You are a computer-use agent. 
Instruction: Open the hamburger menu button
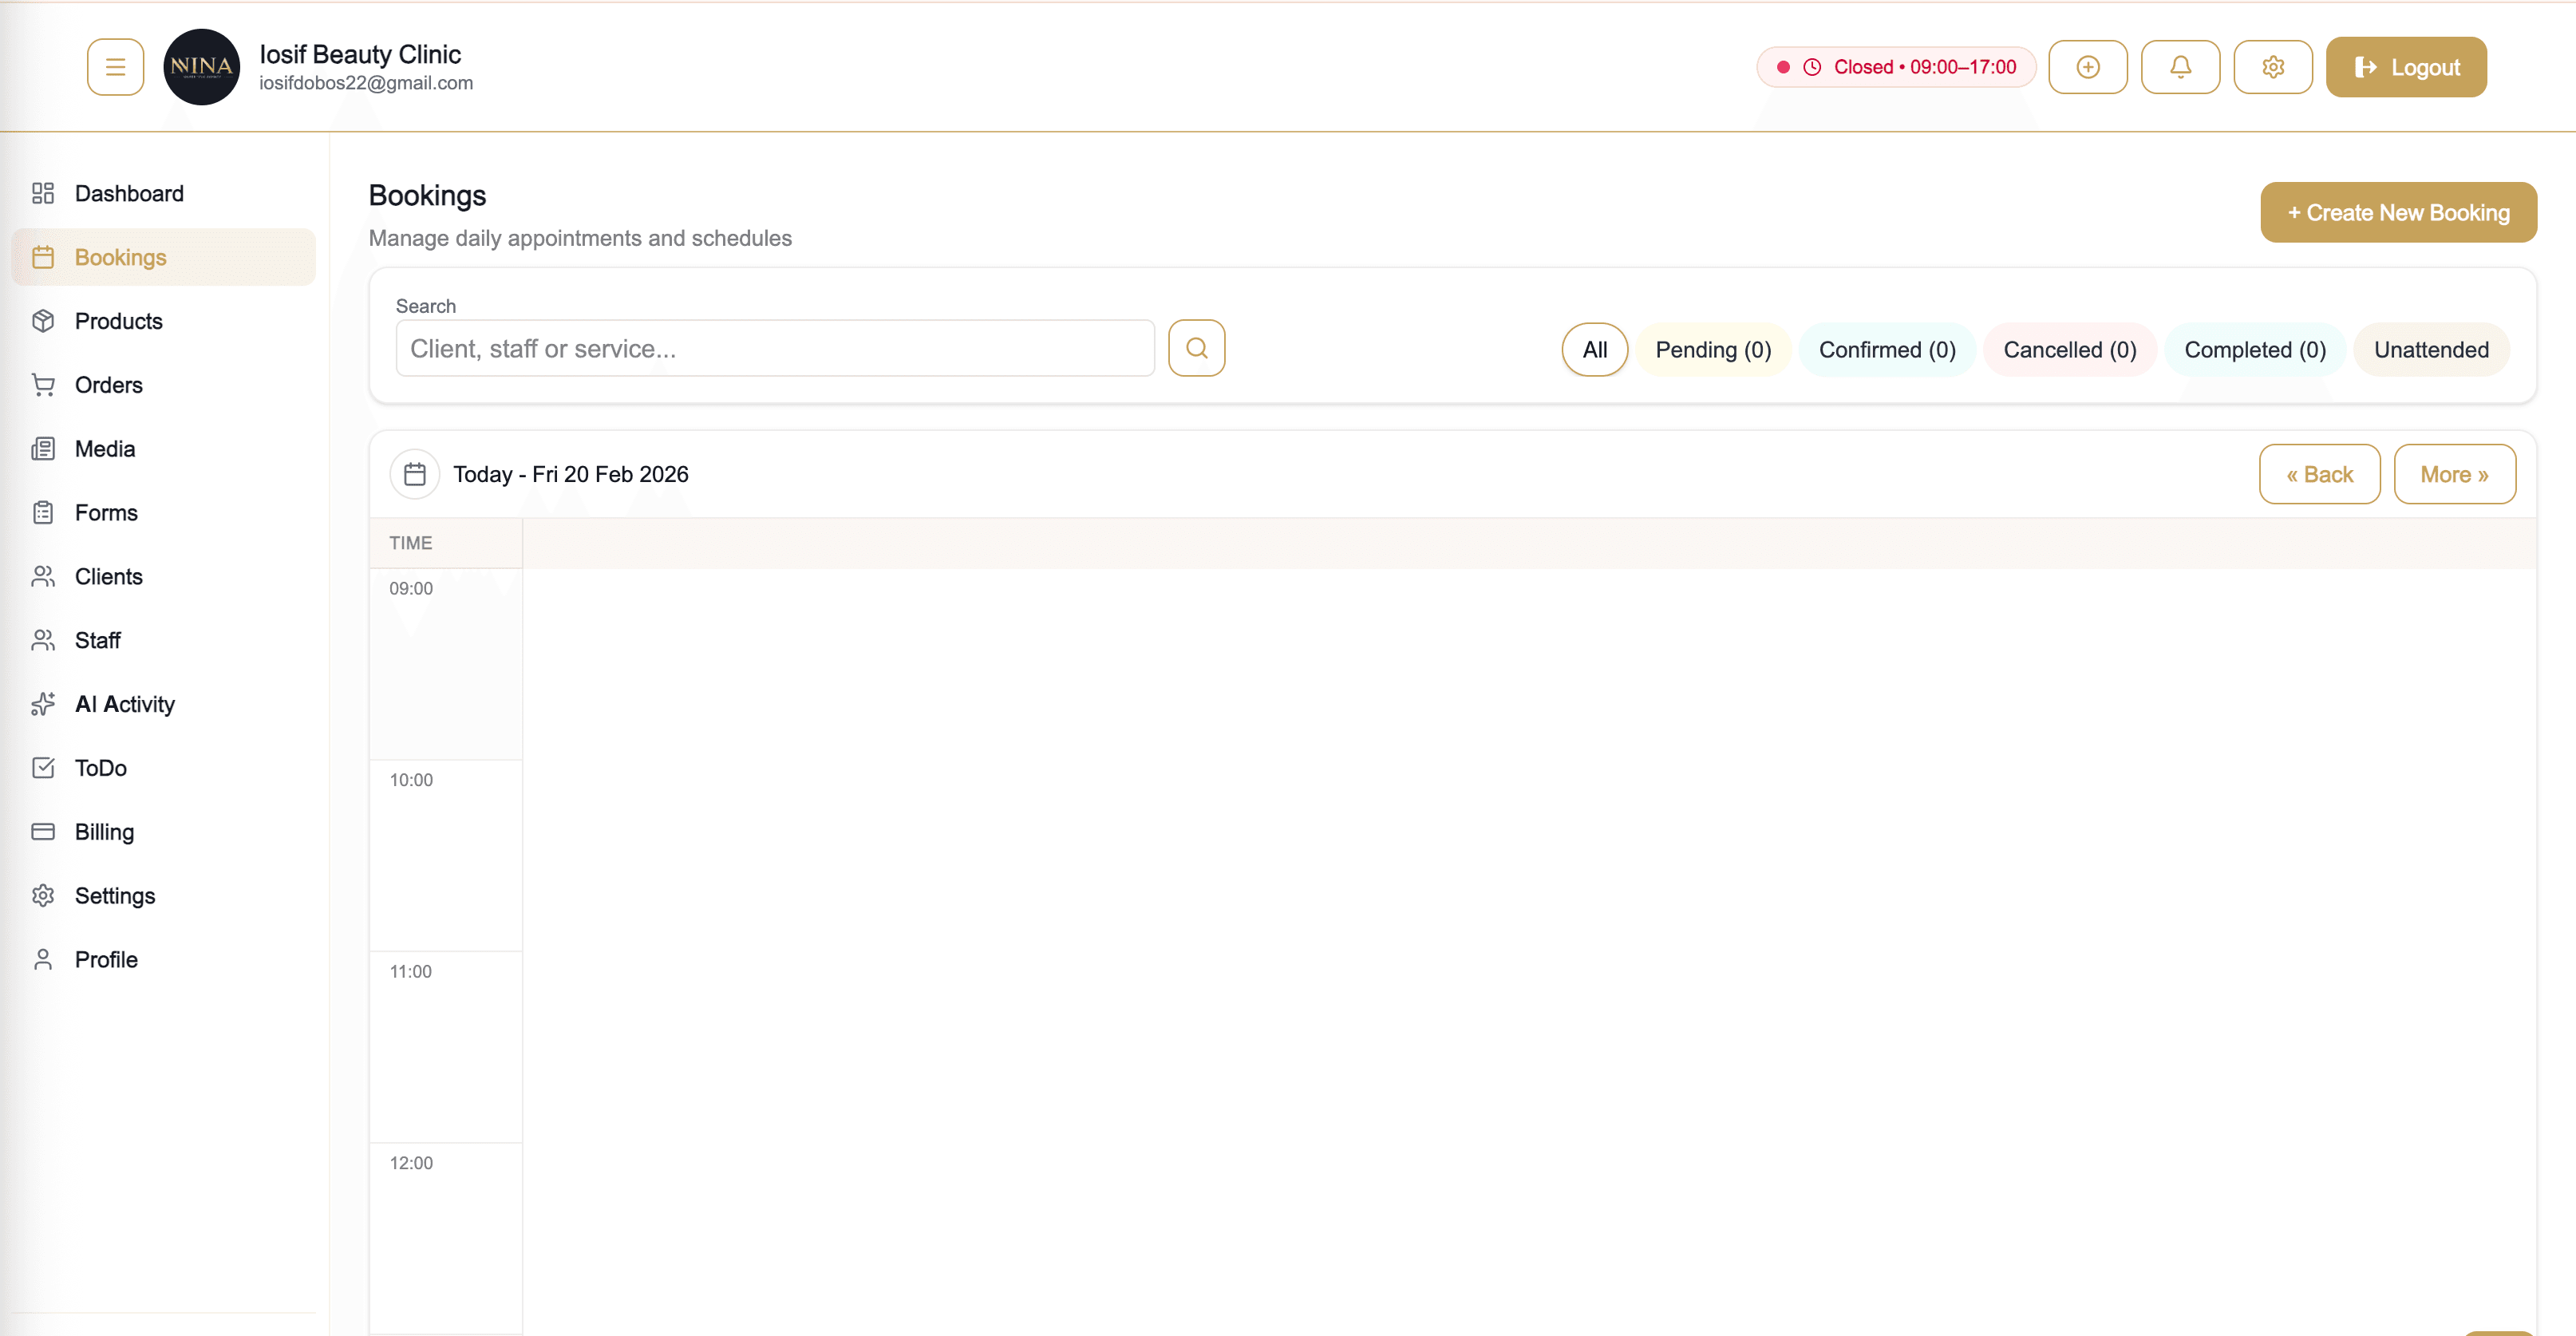tap(115, 66)
